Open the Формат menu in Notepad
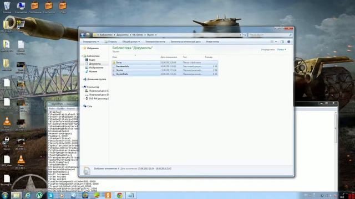The width and height of the screenshot is (355, 199). click(x=71, y=108)
